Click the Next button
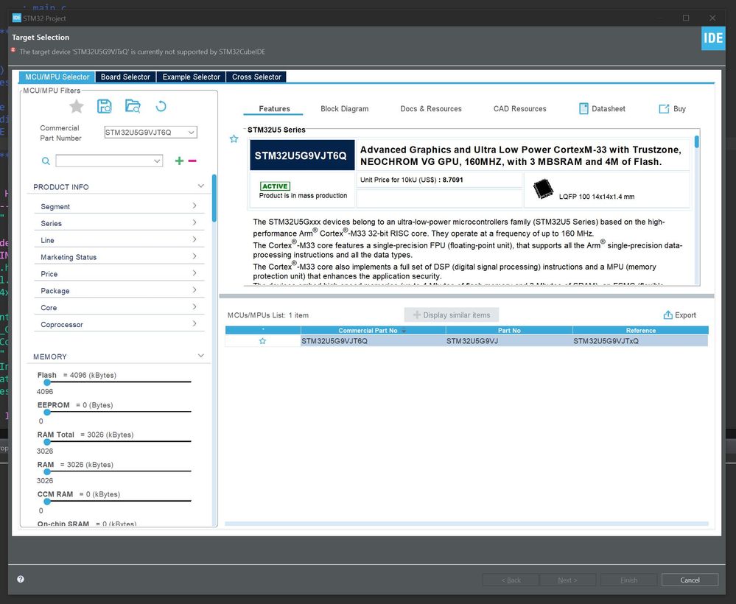 coord(567,580)
